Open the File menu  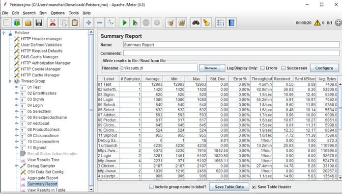coord(5,13)
